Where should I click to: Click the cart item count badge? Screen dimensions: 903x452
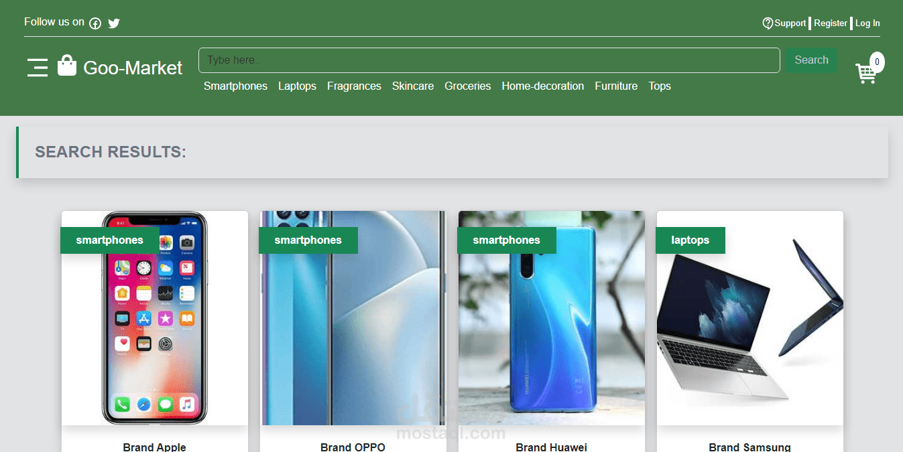coord(877,62)
